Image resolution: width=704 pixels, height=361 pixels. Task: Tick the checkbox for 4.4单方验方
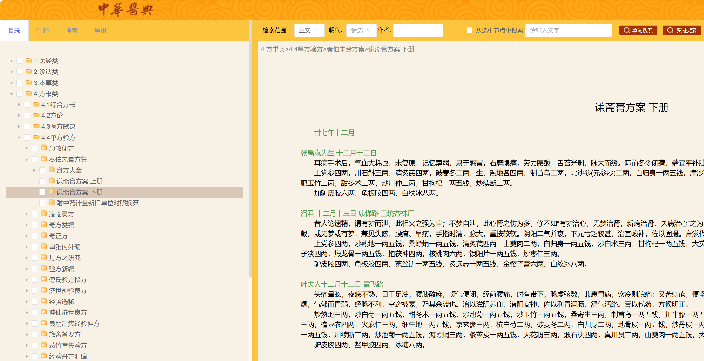tap(27, 137)
